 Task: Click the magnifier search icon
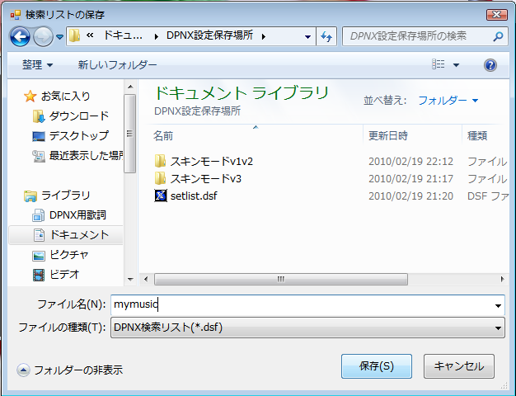[x=498, y=36]
